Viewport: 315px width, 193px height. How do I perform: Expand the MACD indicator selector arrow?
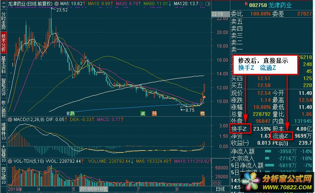pyautogui.click(x=10, y=120)
